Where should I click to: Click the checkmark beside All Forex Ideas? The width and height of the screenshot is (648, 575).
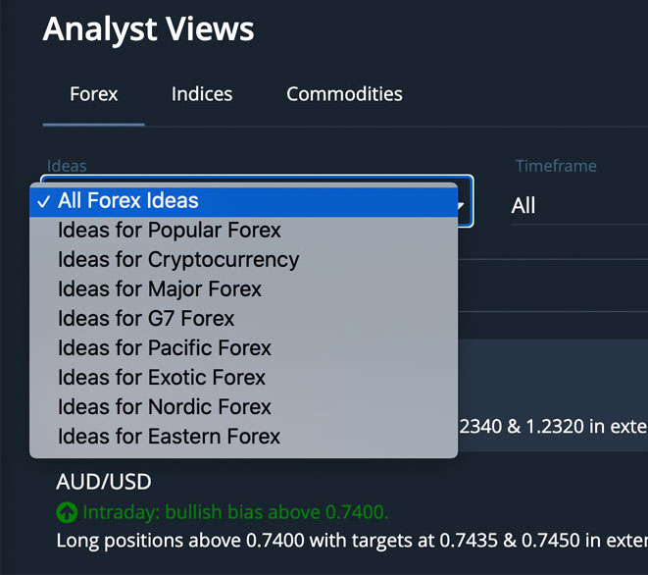(x=43, y=202)
